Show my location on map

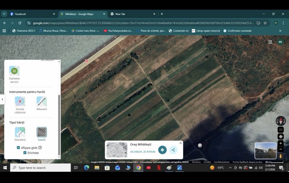281,137
